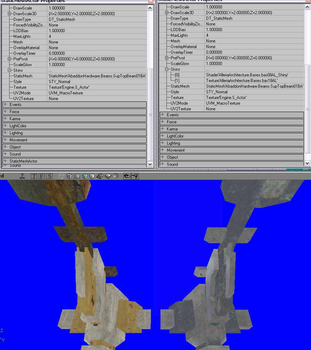This screenshot has width=311, height=350.
Task: Click Texture'Engine.S_Actor' value in right window
Action: pos(226,98)
